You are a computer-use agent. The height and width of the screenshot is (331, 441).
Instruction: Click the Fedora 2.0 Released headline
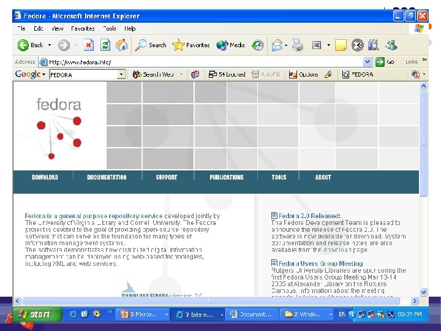[x=309, y=216]
